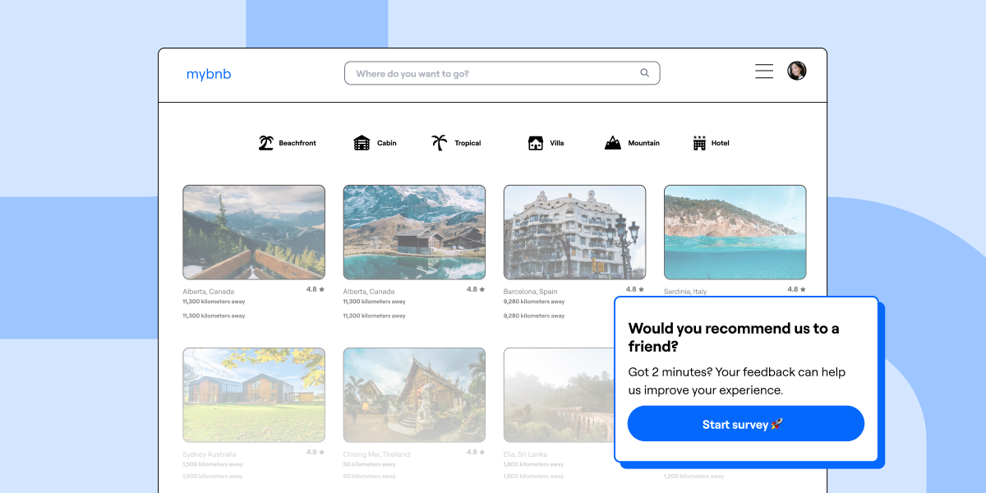This screenshot has height=493, width=986.
Task: Click the 4.8 star rating for Sydney Australia
Action: (316, 452)
